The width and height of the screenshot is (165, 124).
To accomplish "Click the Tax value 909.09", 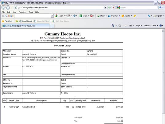I will pos(120,121).
